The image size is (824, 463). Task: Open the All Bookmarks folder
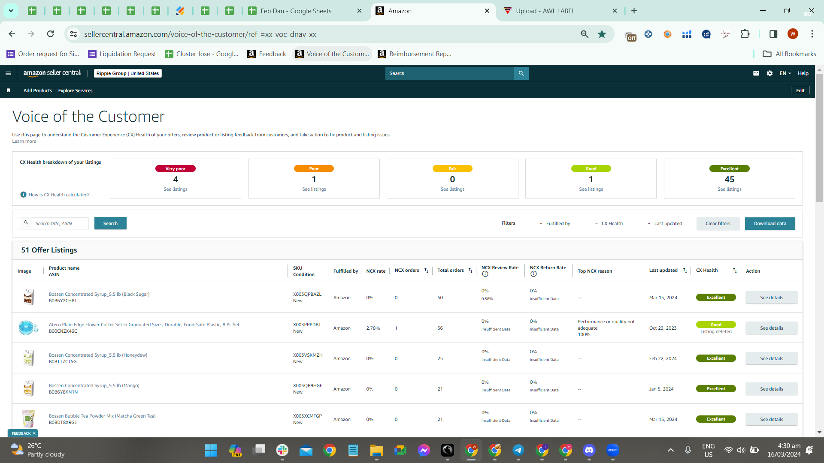[x=790, y=54]
